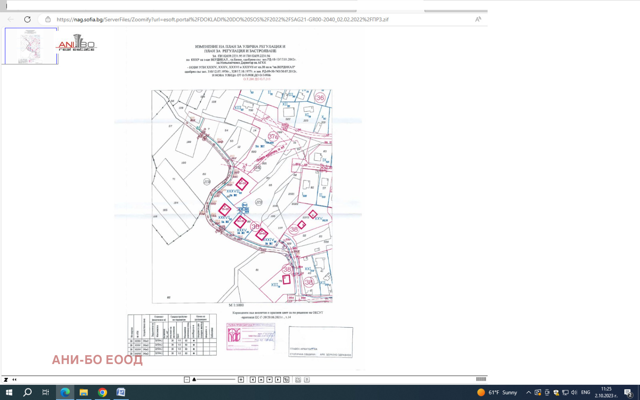Click the nag.sofia.bg address bar URL
640x400 pixels.
(x=222, y=19)
